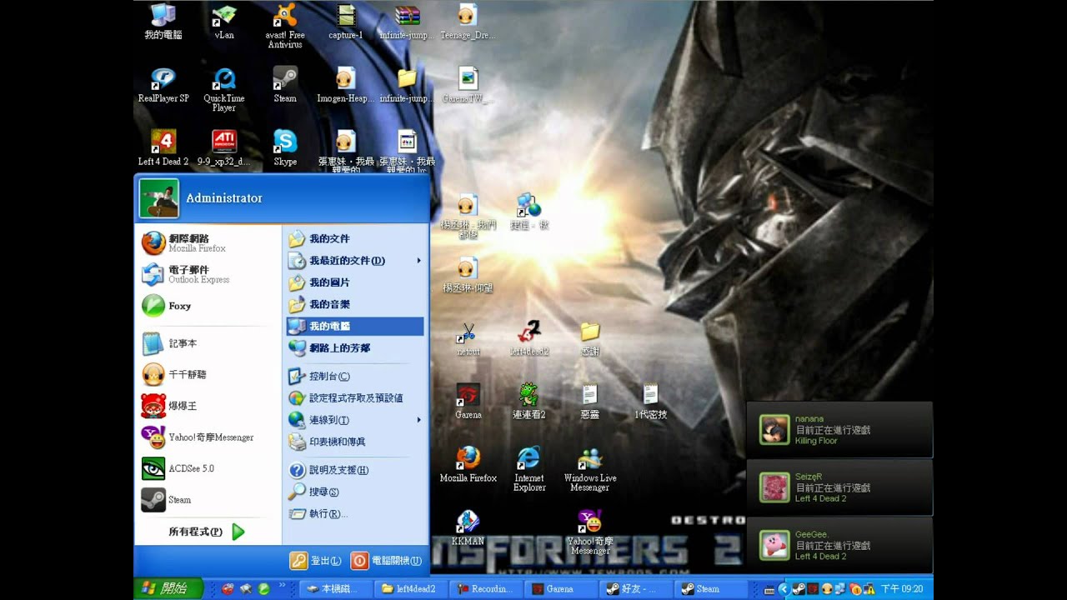
Task: Select the QuickTime Player desktop icon
Action: click(x=224, y=90)
